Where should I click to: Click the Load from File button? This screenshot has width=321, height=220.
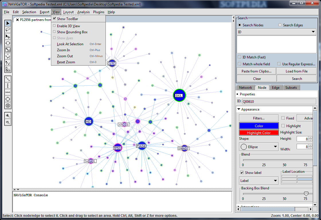pos(296,71)
